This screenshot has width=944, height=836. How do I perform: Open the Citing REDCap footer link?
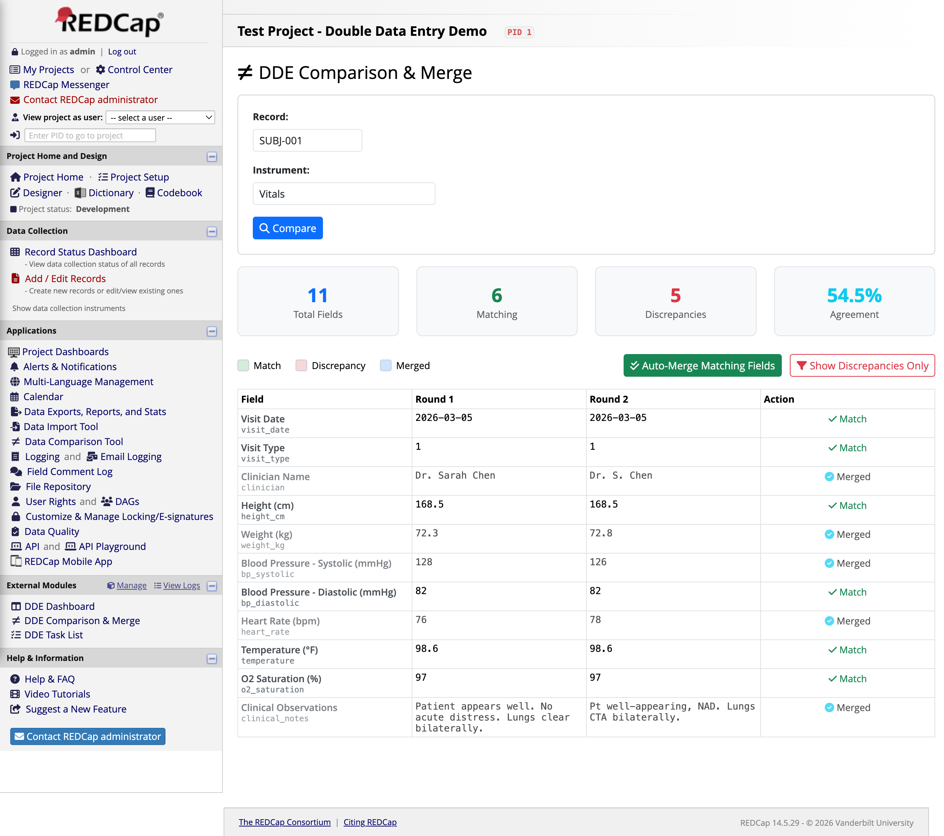[x=370, y=822]
